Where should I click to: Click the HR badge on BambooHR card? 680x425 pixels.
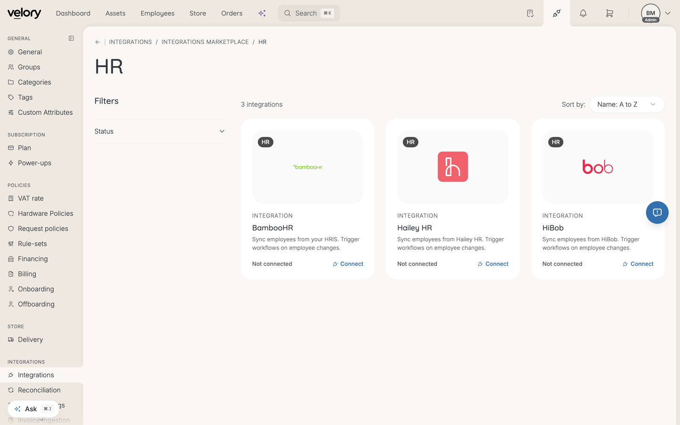click(265, 142)
